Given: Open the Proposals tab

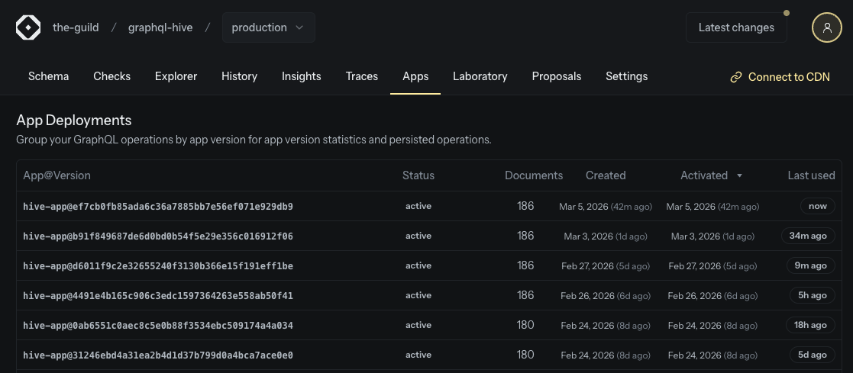Looking at the screenshot, I should pyautogui.click(x=556, y=76).
